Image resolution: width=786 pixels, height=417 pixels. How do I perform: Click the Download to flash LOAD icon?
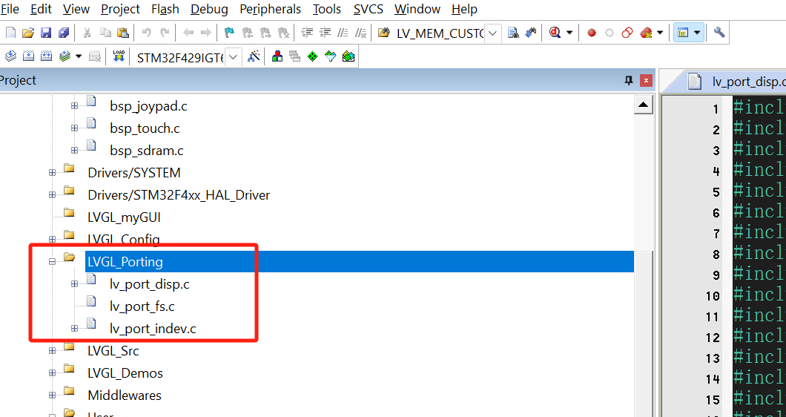click(x=119, y=56)
